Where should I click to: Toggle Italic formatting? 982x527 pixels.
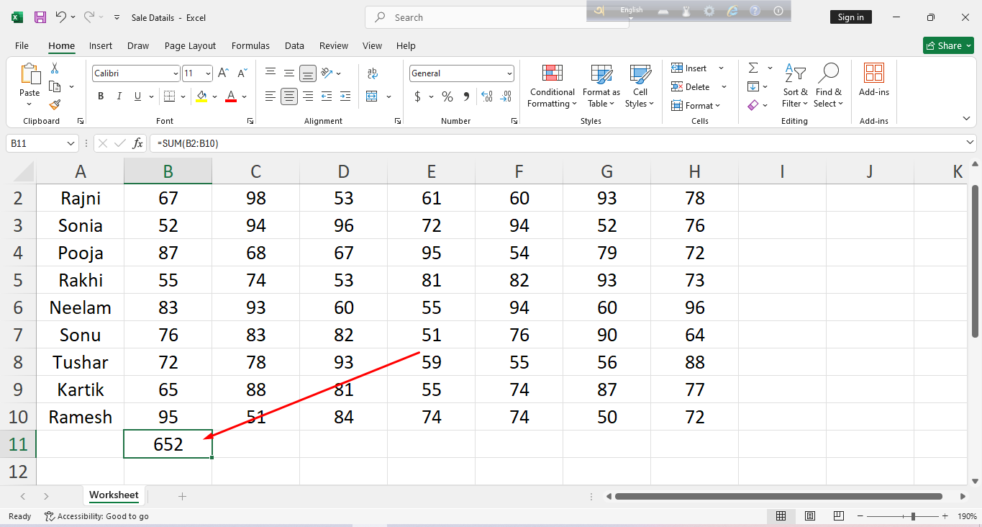[119, 96]
